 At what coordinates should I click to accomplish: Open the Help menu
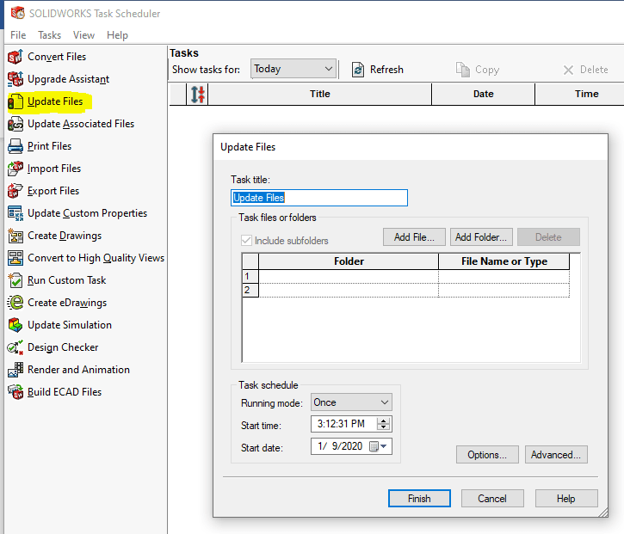point(117,35)
